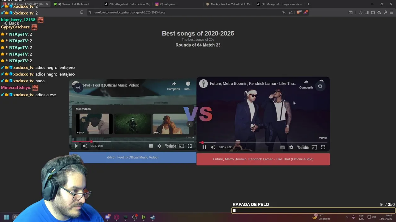Seek on the d4vd video progress bar
This screenshot has width=396, height=222.
tap(133, 142)
